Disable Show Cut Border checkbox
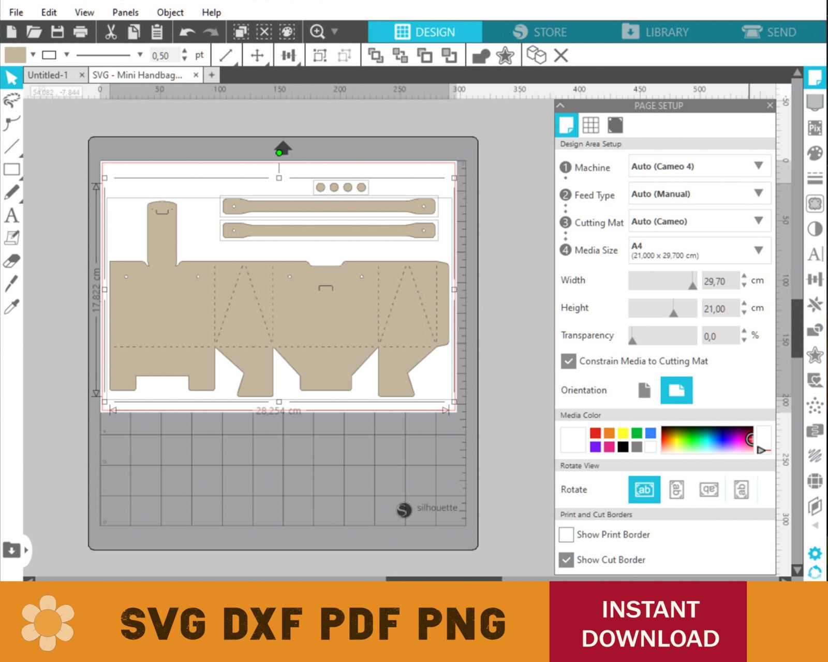828x662 pixels. [x=566, y=560]
